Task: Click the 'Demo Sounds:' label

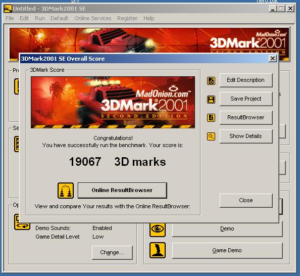Action: point(53,228)
